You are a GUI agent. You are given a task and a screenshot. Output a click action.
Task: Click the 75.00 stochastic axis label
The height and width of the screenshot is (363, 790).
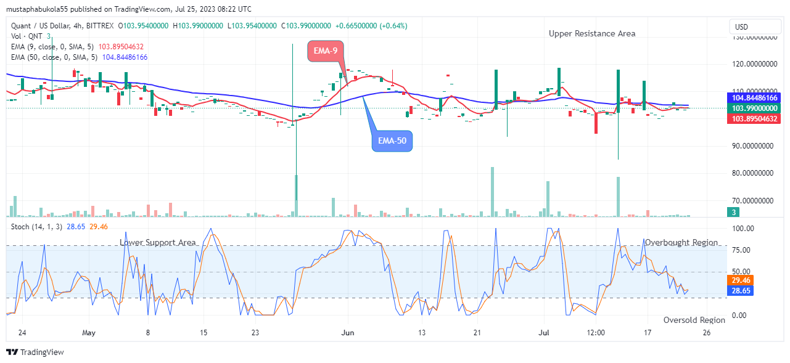743,250
